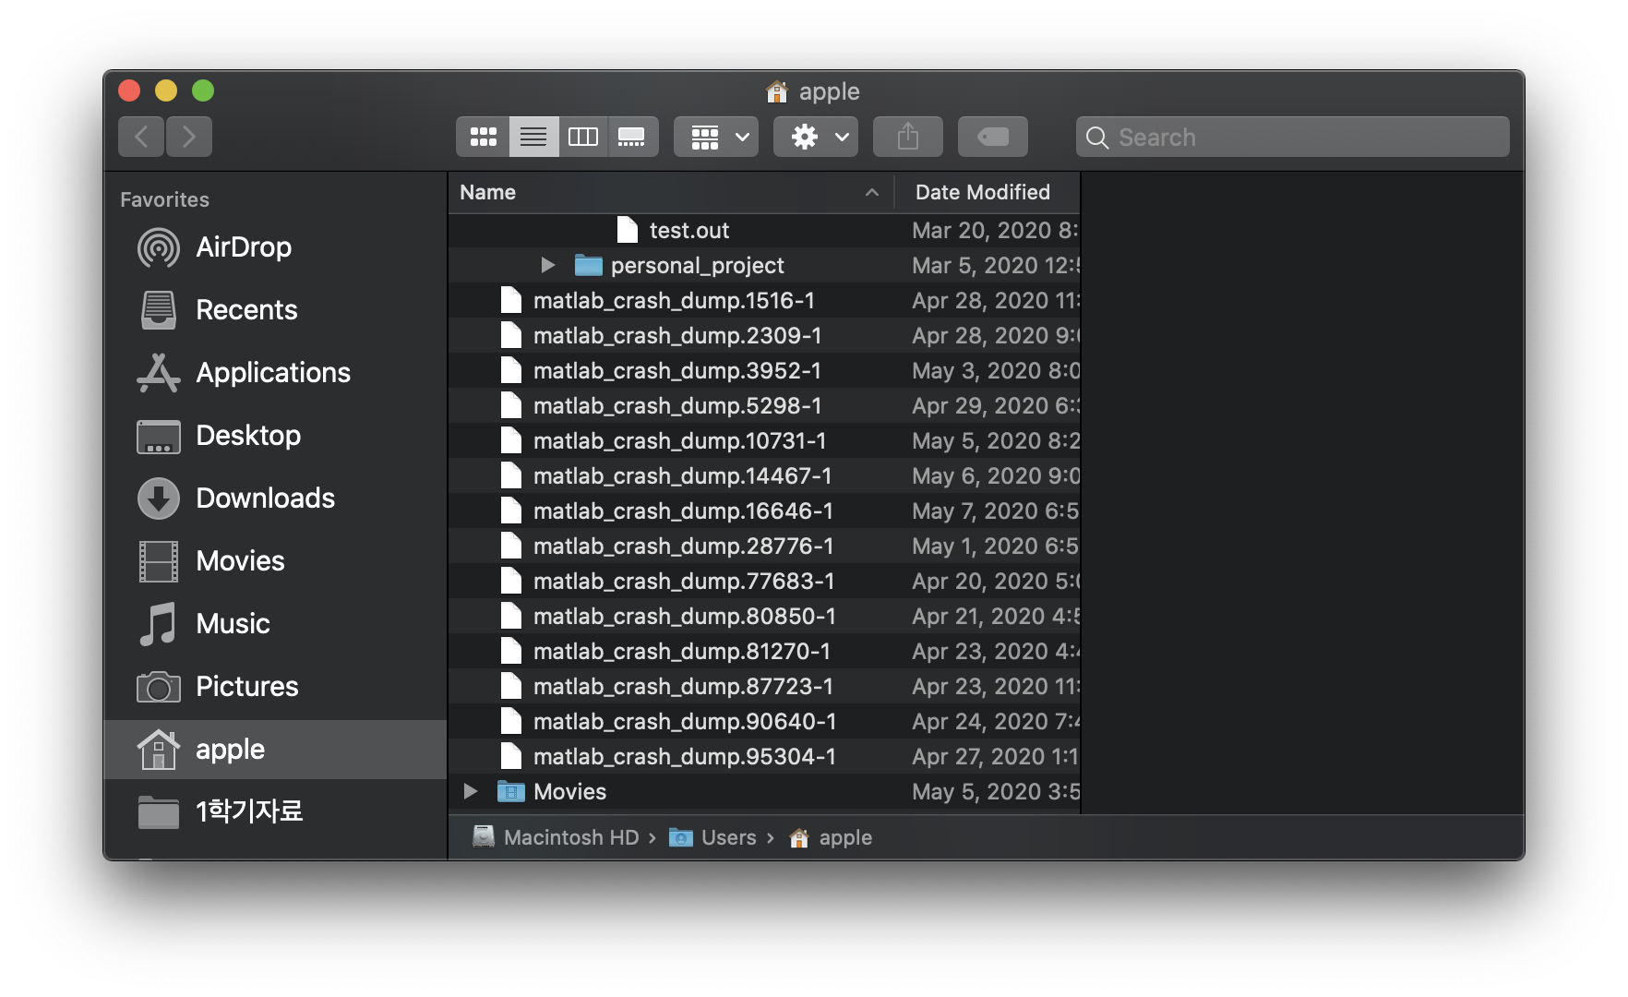The height and width of the screenshot is (997, 1628).
Task: Click the Applications sidebar icon
Action: point(159,373)
